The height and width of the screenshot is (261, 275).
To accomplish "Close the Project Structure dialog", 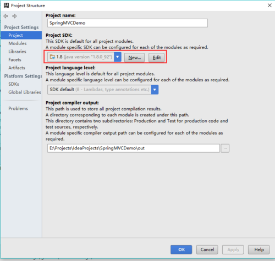I will [269, 5].
